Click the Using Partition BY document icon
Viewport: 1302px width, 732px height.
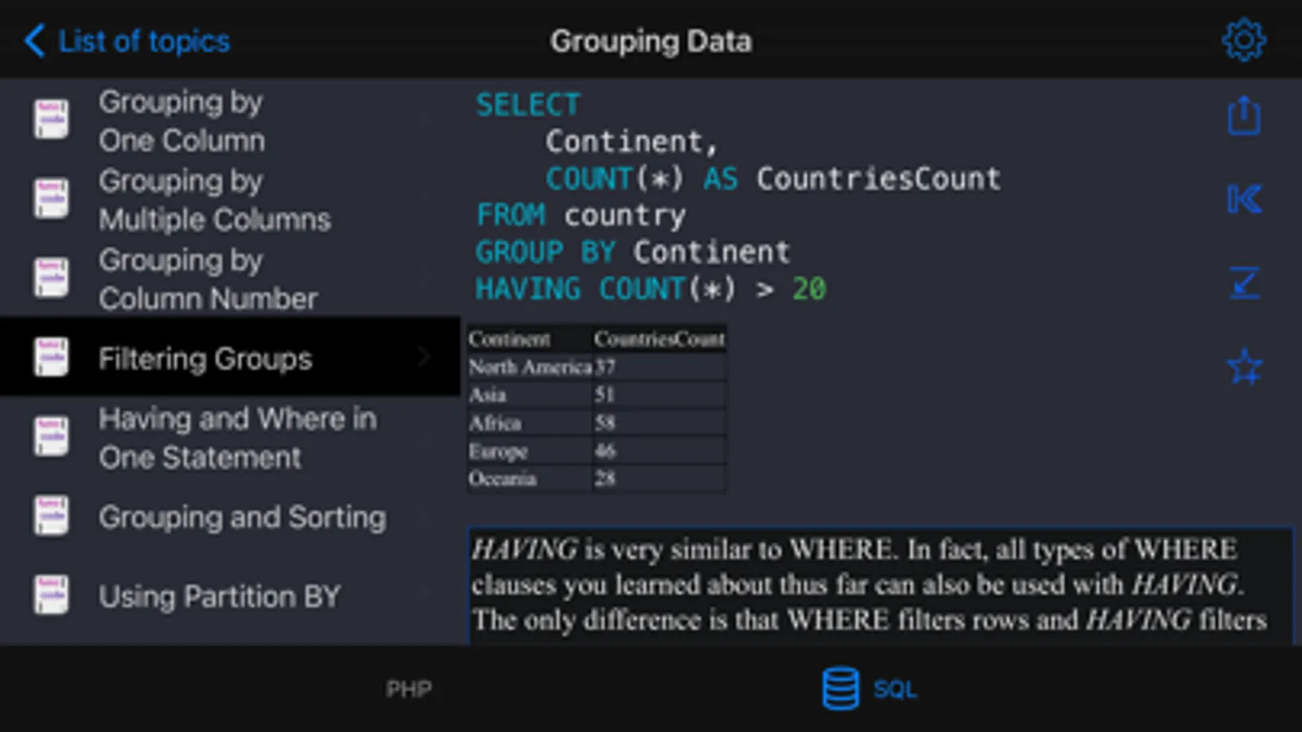tap(51, 595)
